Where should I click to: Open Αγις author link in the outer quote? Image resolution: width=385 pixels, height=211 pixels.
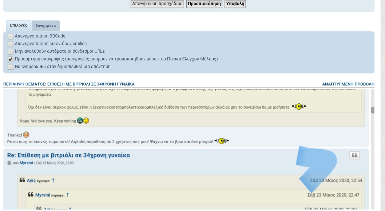tap(31, 180)
